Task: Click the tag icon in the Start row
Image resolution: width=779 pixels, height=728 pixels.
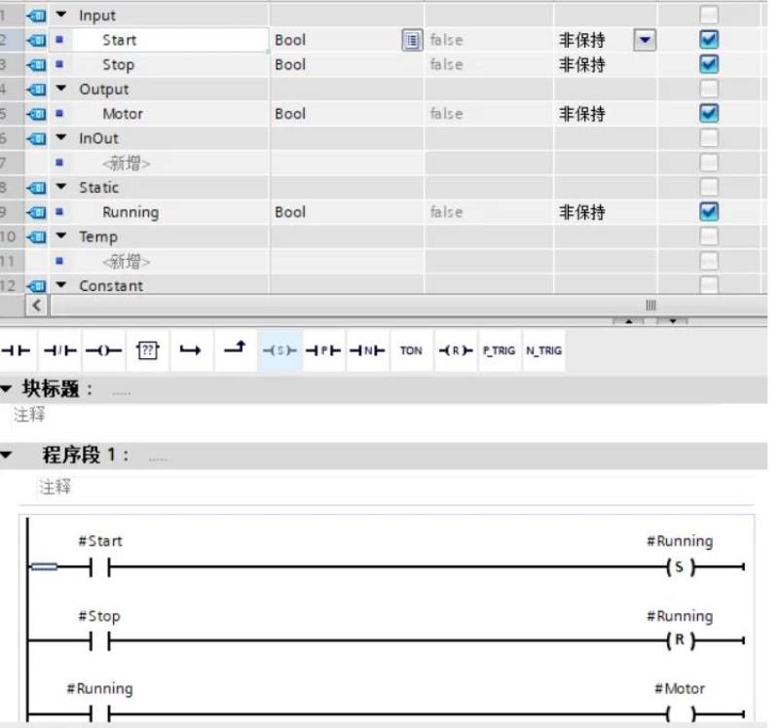Action: point(36,40)
